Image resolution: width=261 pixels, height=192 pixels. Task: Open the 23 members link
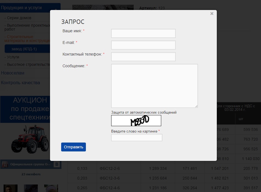coord(31,174)
